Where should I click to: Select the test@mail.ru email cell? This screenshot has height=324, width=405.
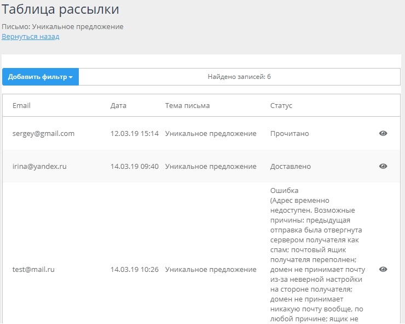(x=33, y=269)
